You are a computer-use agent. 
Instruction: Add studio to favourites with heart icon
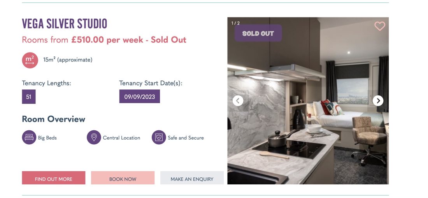click(379, 26)
